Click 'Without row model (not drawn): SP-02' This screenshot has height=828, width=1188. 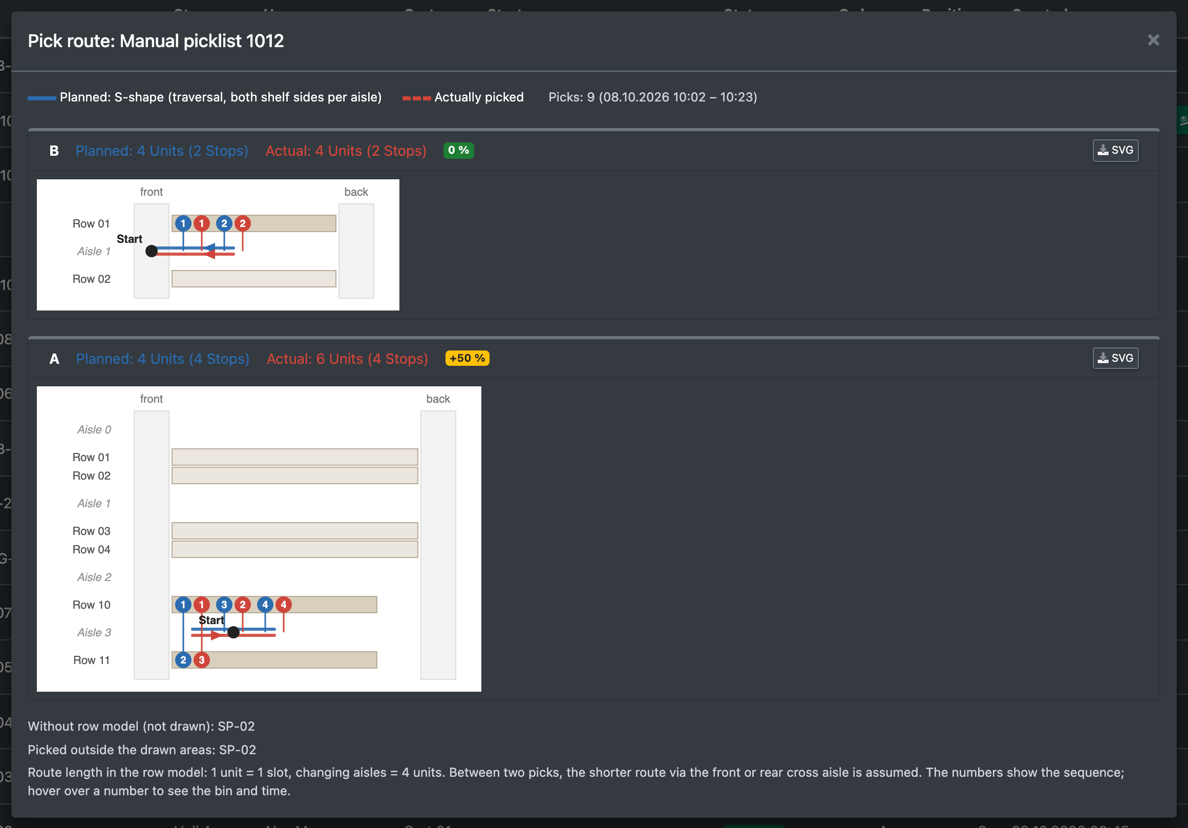[x=141, y=727]
